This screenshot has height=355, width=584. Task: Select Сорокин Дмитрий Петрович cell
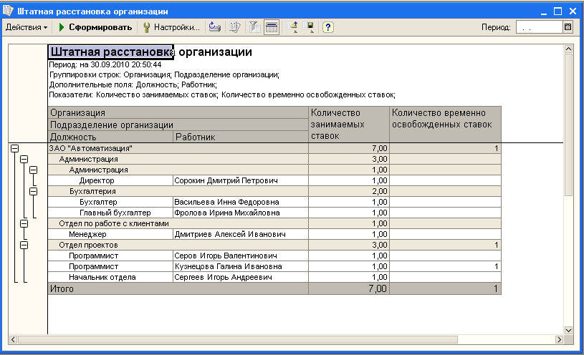click(x=241, y=181)
